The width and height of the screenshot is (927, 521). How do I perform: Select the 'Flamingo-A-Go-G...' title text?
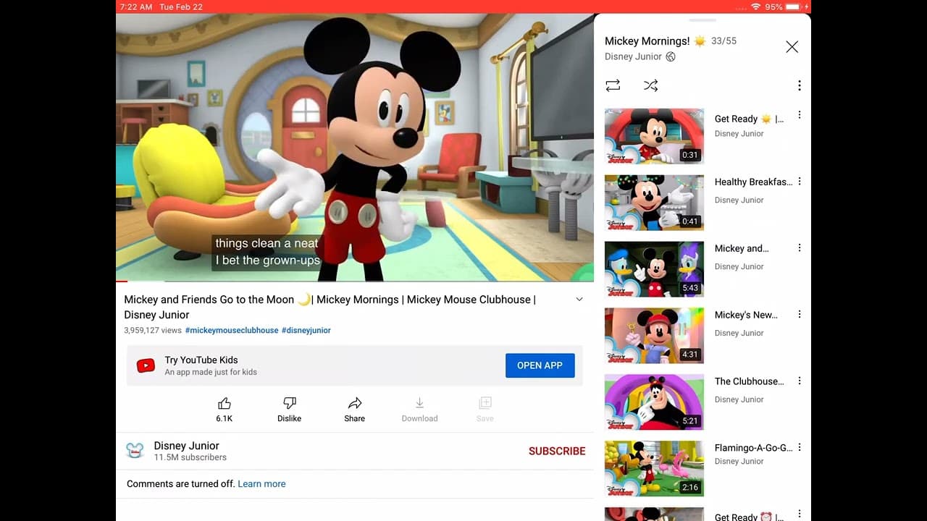753,448
